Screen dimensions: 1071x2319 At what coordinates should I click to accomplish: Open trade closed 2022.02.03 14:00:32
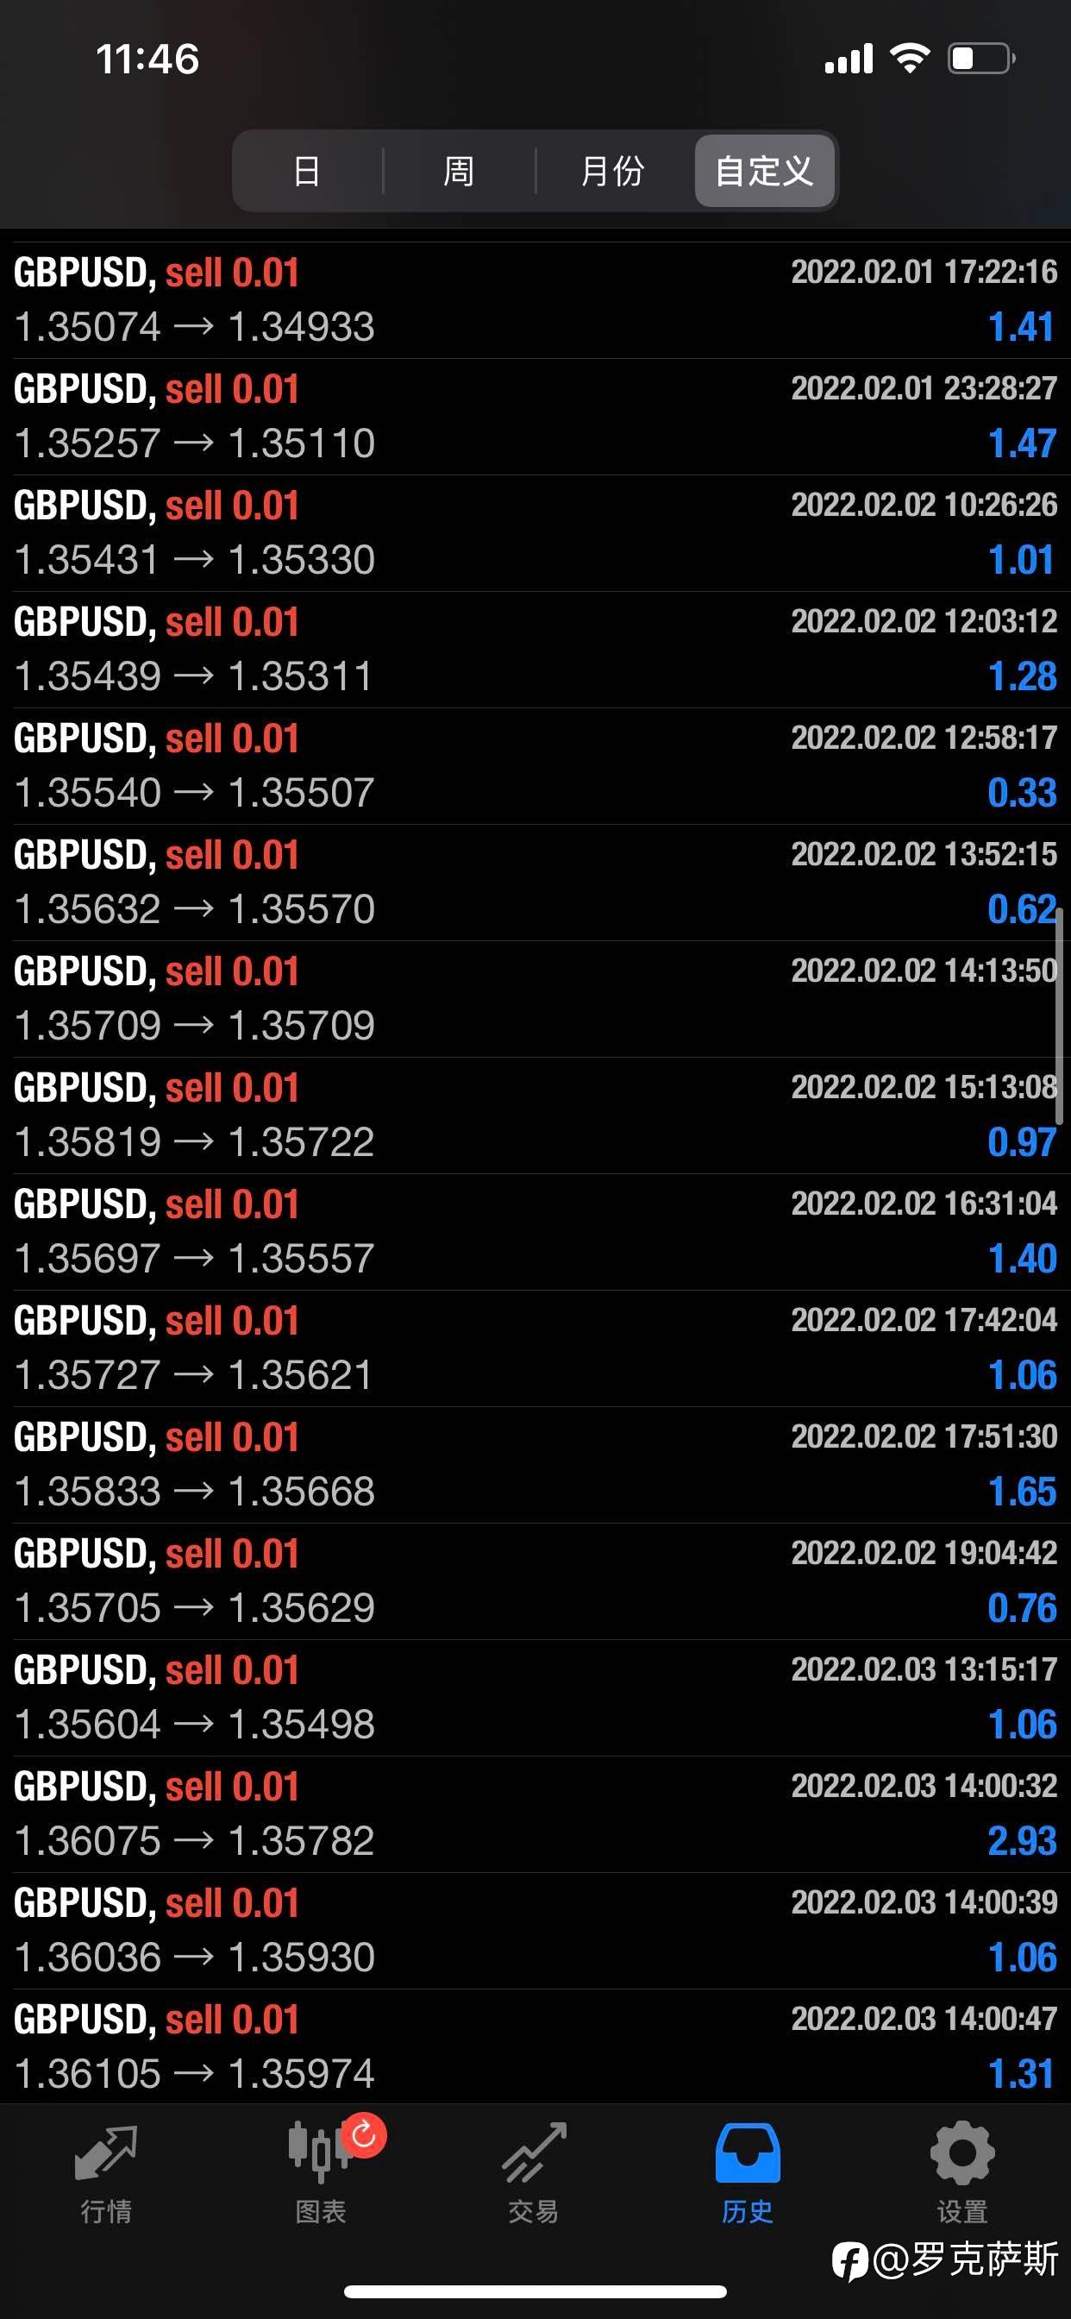535,1814
